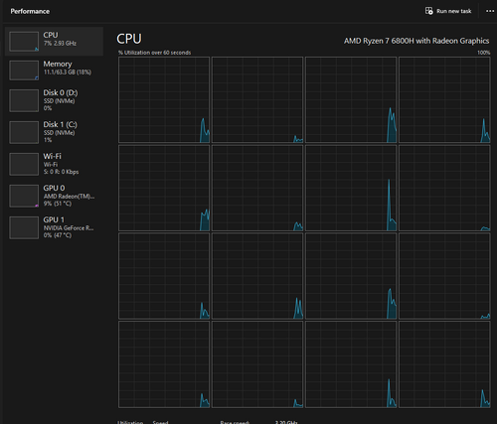The width and height of the screenshot is (497, 424).
Task: Click the Disk 0 mini graph thumbnail
Action: (24, 100)
